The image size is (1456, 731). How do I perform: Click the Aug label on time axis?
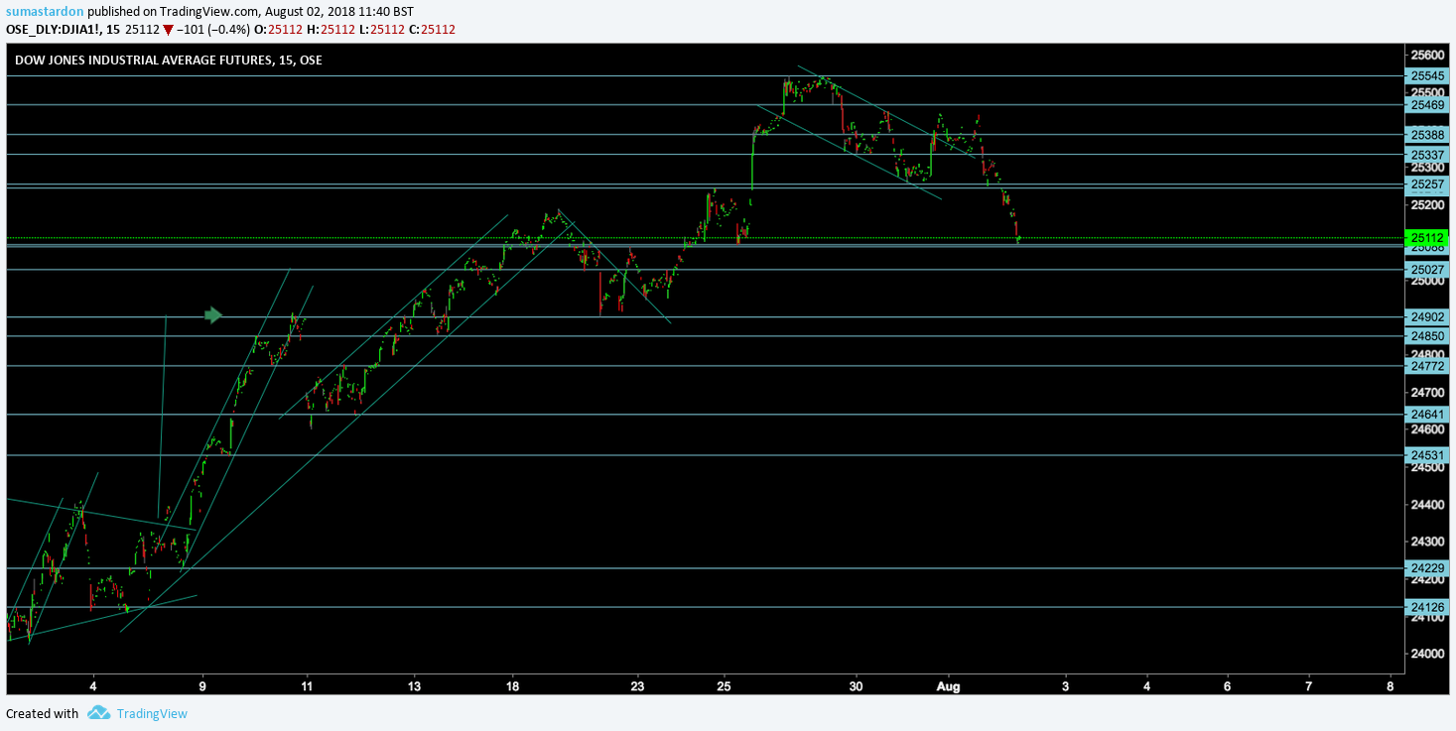click(948, 685)
